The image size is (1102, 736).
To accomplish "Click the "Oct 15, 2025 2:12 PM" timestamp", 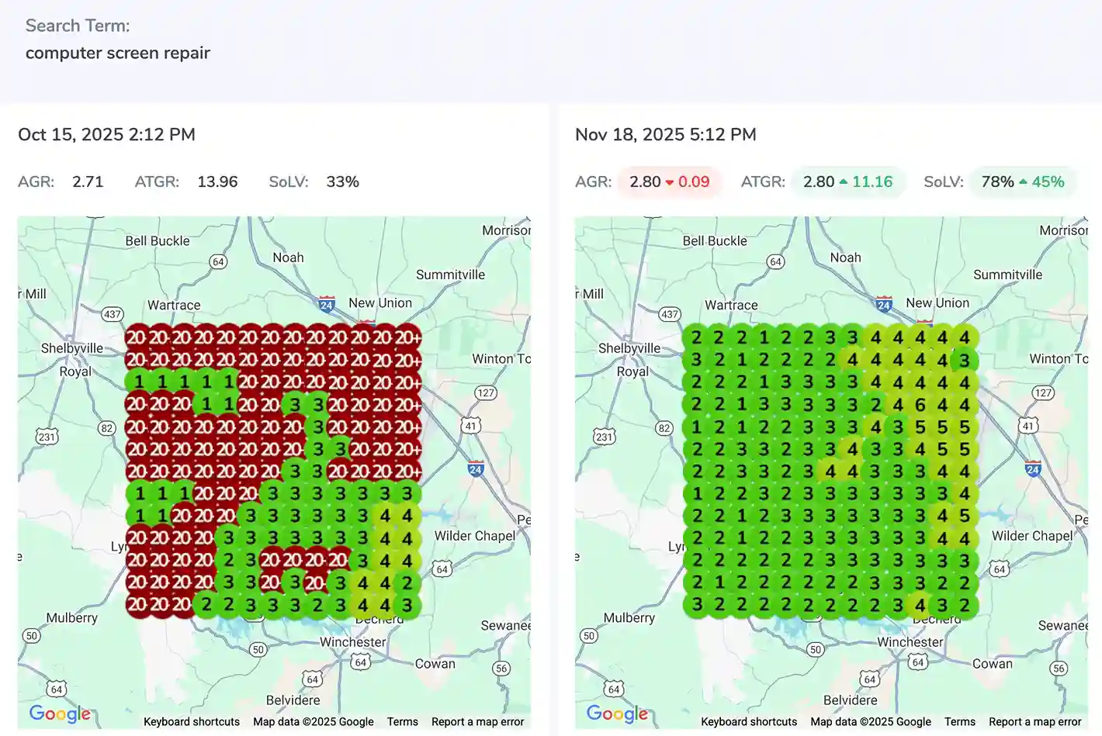I will (x=106, y=134).
